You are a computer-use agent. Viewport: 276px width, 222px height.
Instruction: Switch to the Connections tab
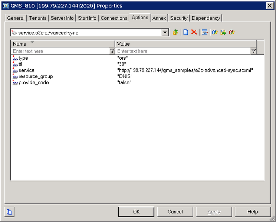(x=114, y=18)
